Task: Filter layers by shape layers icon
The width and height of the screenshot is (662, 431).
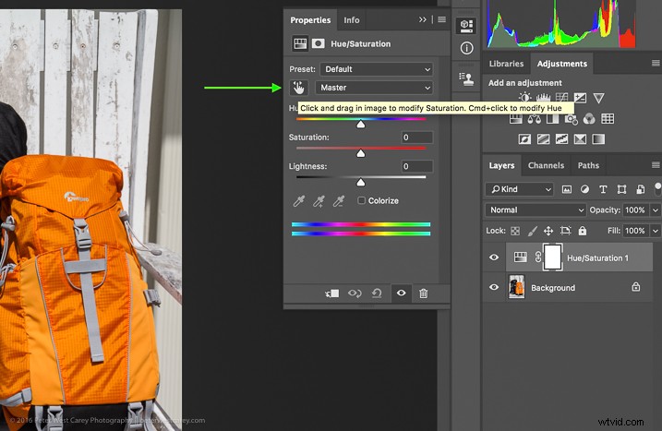Action: click(x=621, y=189)
